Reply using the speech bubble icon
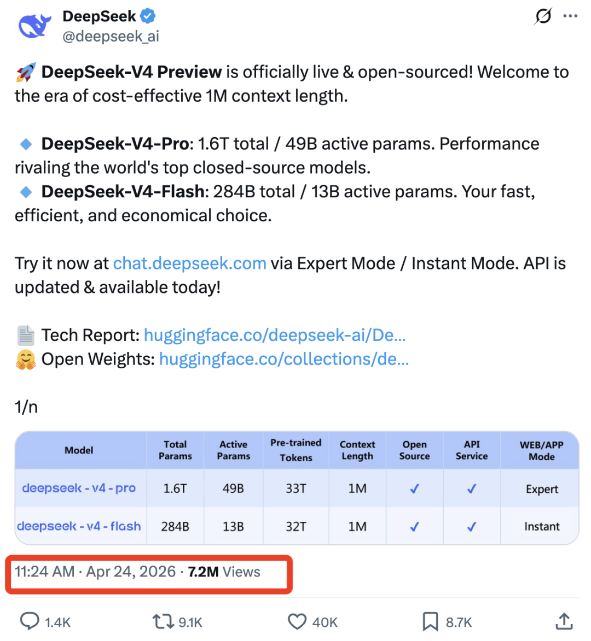The image size is (591, 641). [x=30, y=621]
